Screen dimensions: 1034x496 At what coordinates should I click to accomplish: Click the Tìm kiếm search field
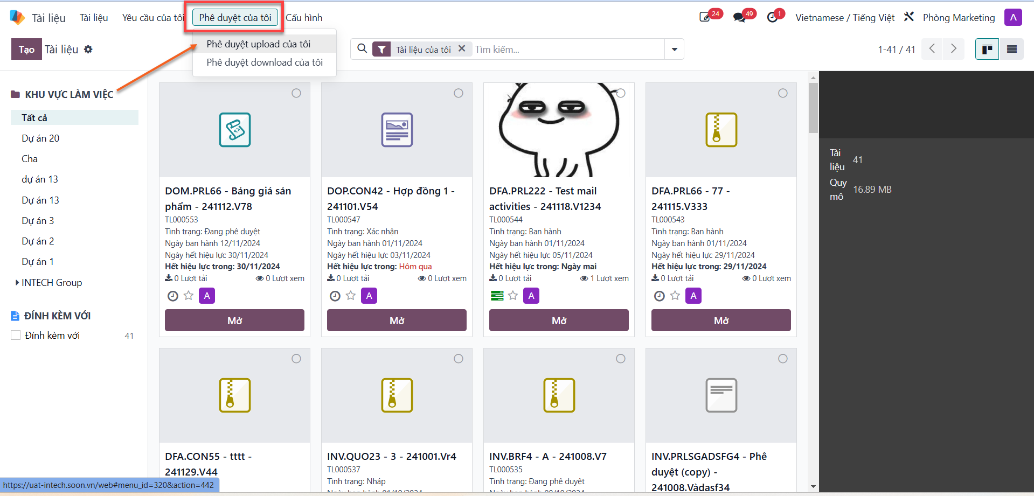tap(568, 49)
